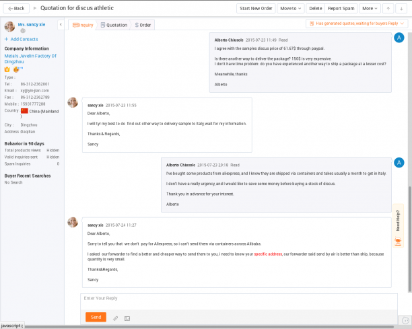Click into the Enter Your Reply field
The image size is (412, 329).
(x=238, y=301)
